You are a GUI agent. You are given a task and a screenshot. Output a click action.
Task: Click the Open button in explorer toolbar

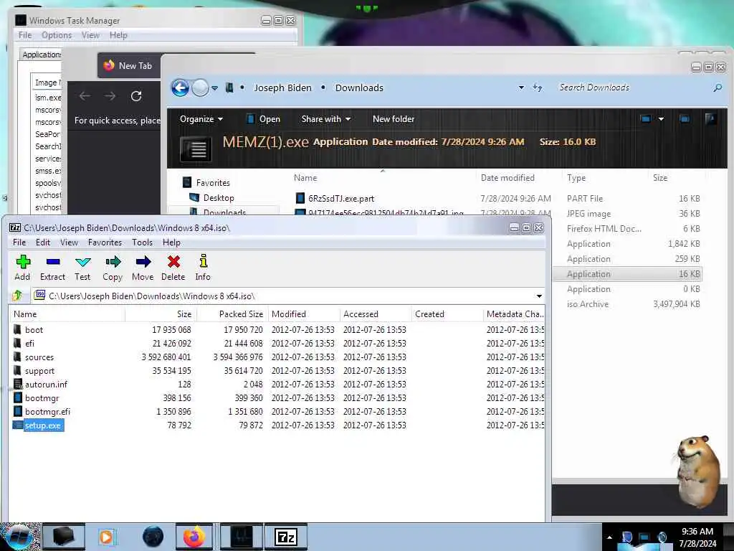click(264, 119)
